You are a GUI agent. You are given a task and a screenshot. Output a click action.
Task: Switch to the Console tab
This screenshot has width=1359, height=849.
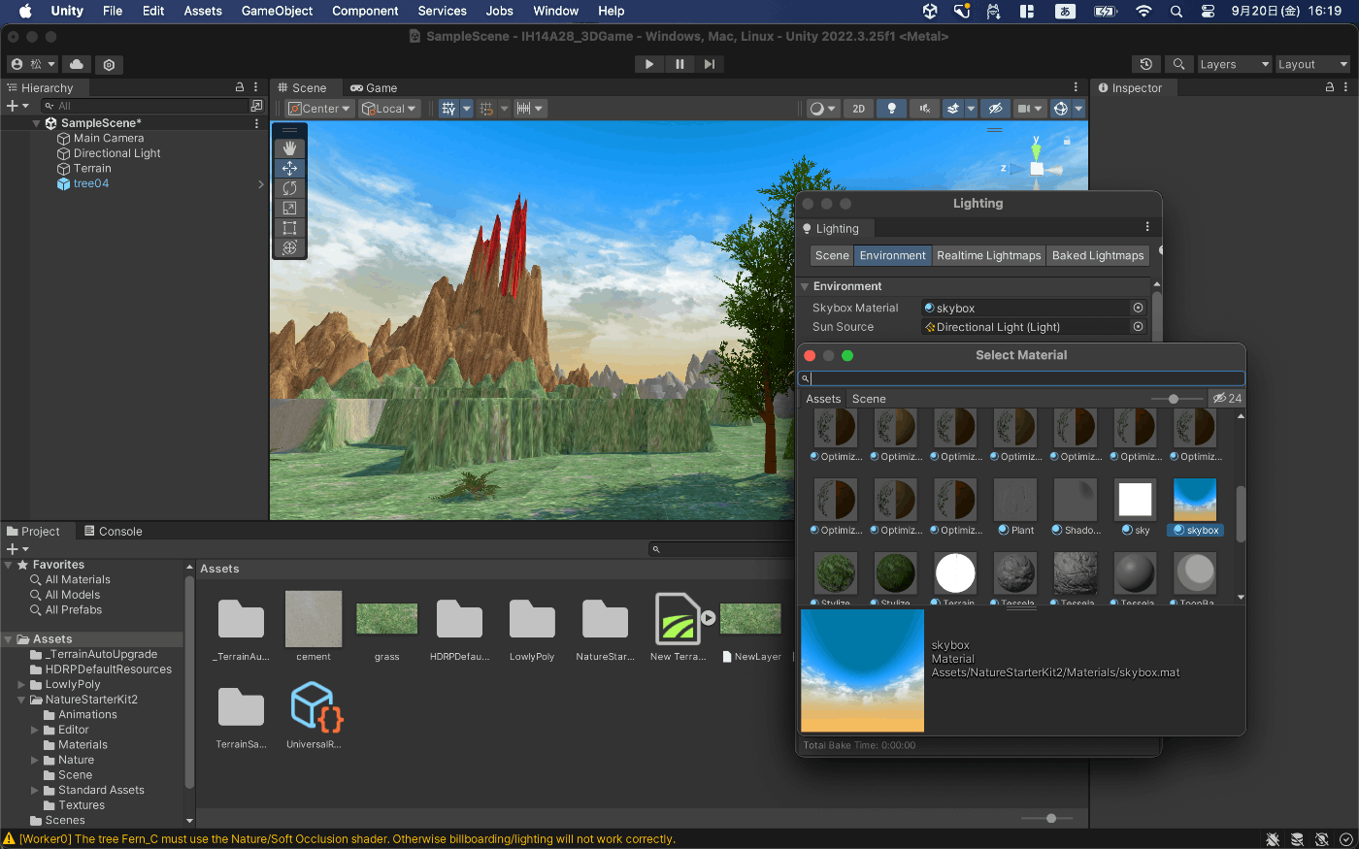click(113, 531)
